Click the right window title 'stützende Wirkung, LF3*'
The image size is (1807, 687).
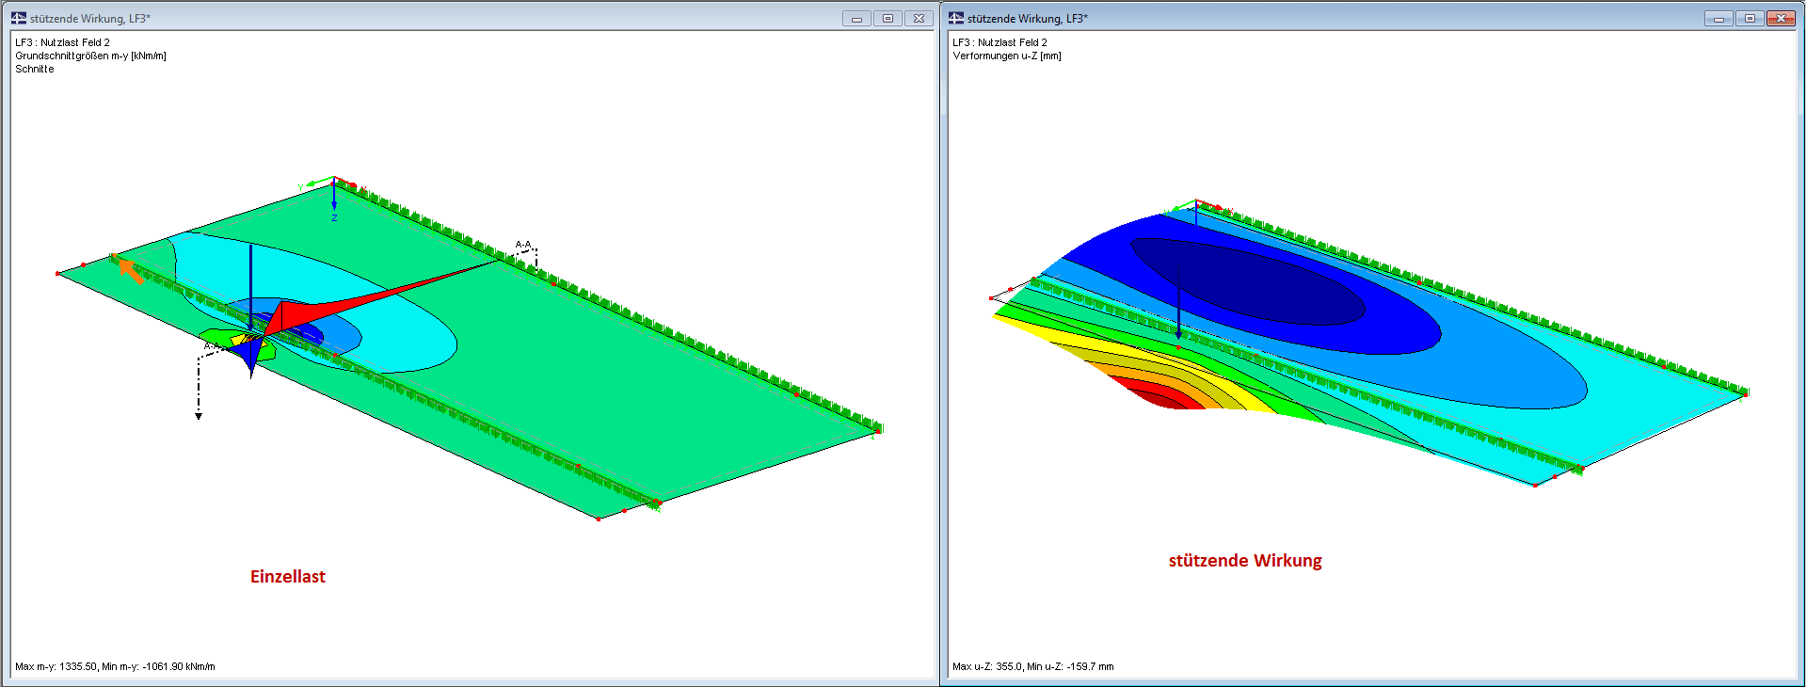pos(1028,19)
